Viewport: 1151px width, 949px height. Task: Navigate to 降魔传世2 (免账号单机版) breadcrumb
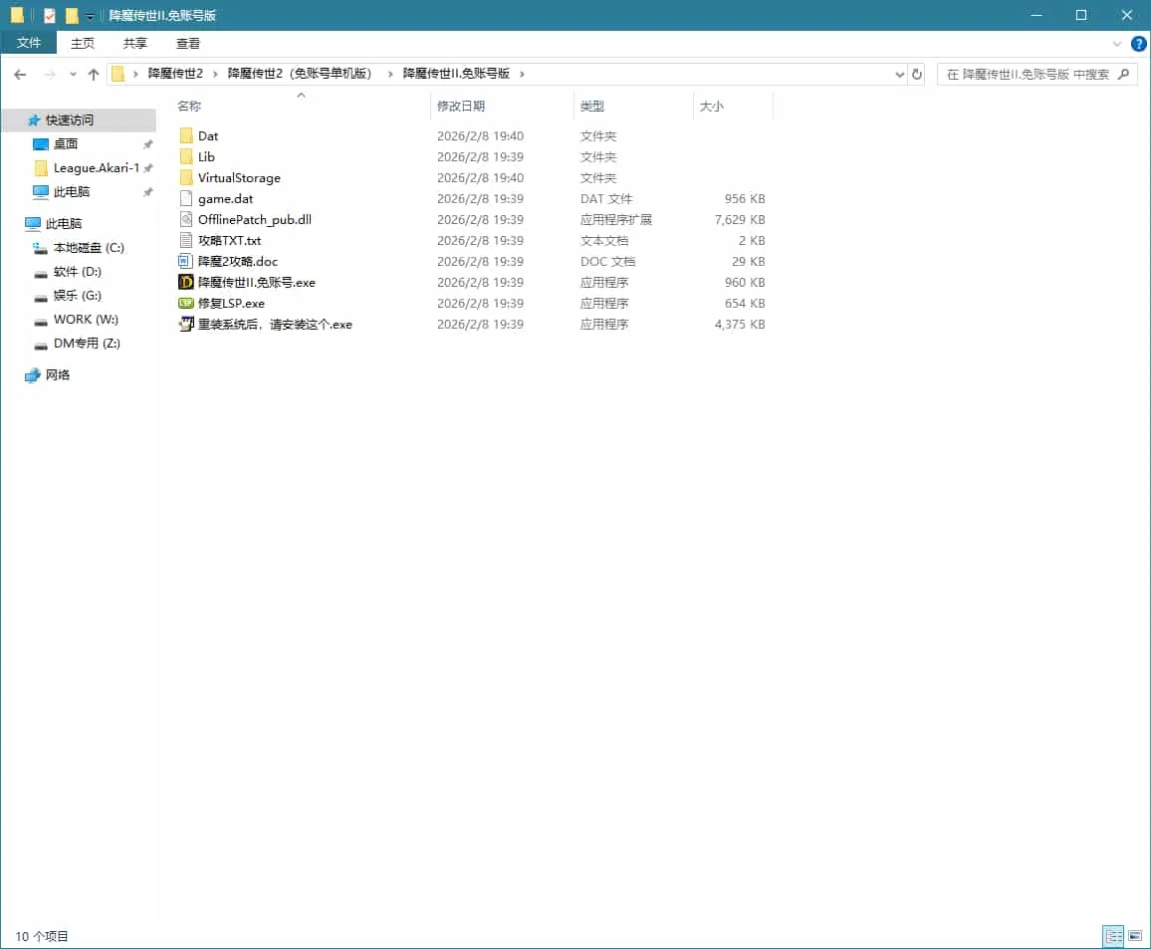302,74
